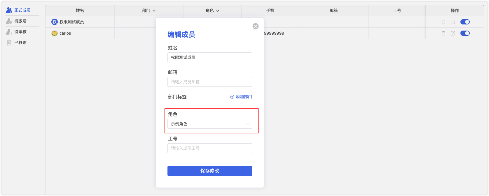
Task: Click the 权 avatar badge
Action: tap(55, 22)
